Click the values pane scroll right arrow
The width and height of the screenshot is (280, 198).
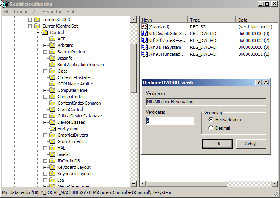point(275,184)
